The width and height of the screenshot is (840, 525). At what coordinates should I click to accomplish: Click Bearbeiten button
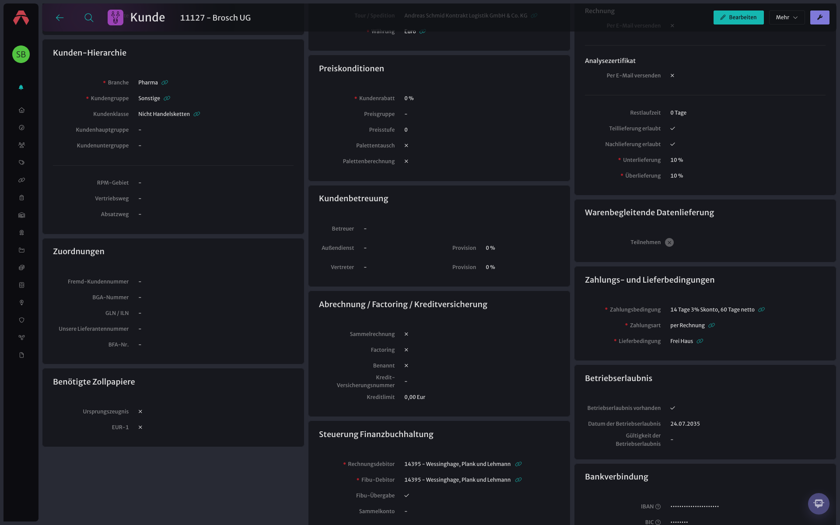(738, 17)
